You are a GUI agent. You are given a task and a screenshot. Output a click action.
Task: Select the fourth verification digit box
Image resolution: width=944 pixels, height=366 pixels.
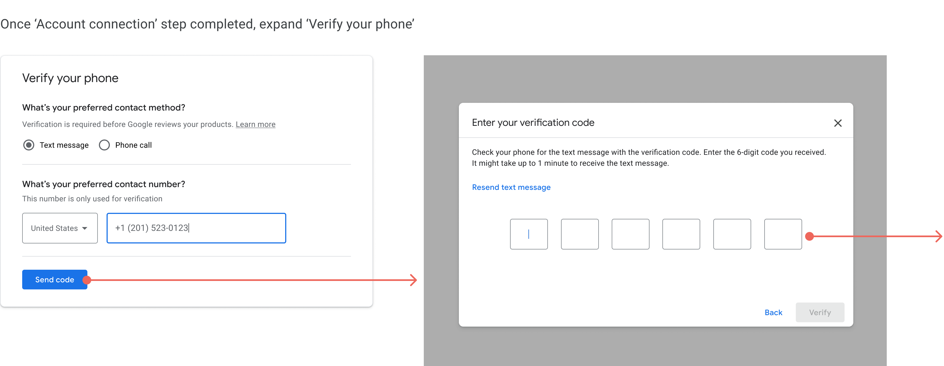coord(681,234)
